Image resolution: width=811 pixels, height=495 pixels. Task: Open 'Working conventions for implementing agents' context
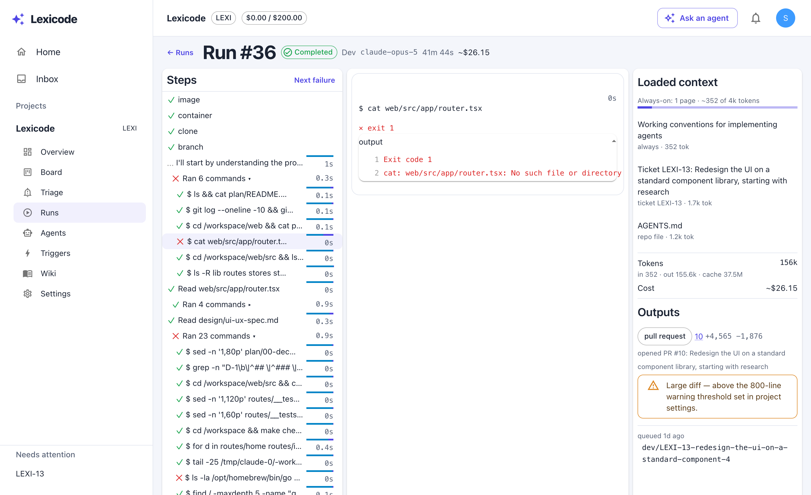[717, 135]
